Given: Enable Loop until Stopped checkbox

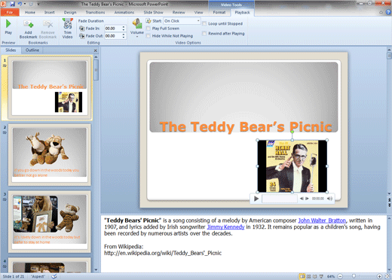Looking at the screenshot, I should click(x=204, y=23).
